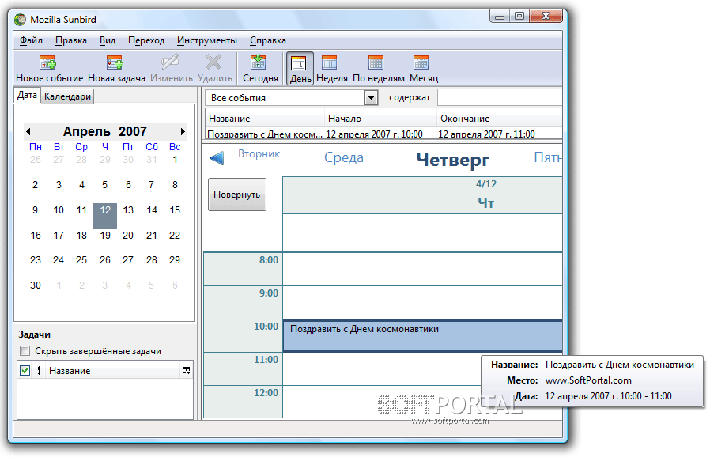Go to next month in mini calendar

point(183,132)
